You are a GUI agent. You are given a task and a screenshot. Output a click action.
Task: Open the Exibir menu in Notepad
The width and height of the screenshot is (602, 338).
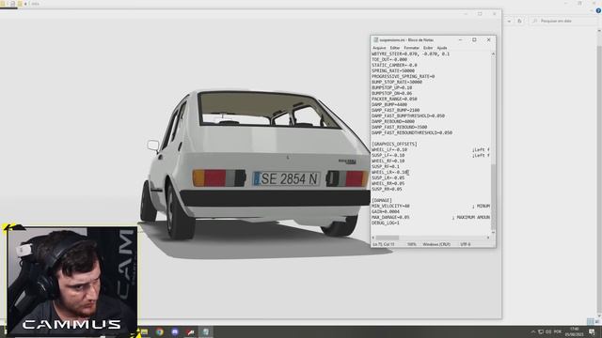coord(428,48)
